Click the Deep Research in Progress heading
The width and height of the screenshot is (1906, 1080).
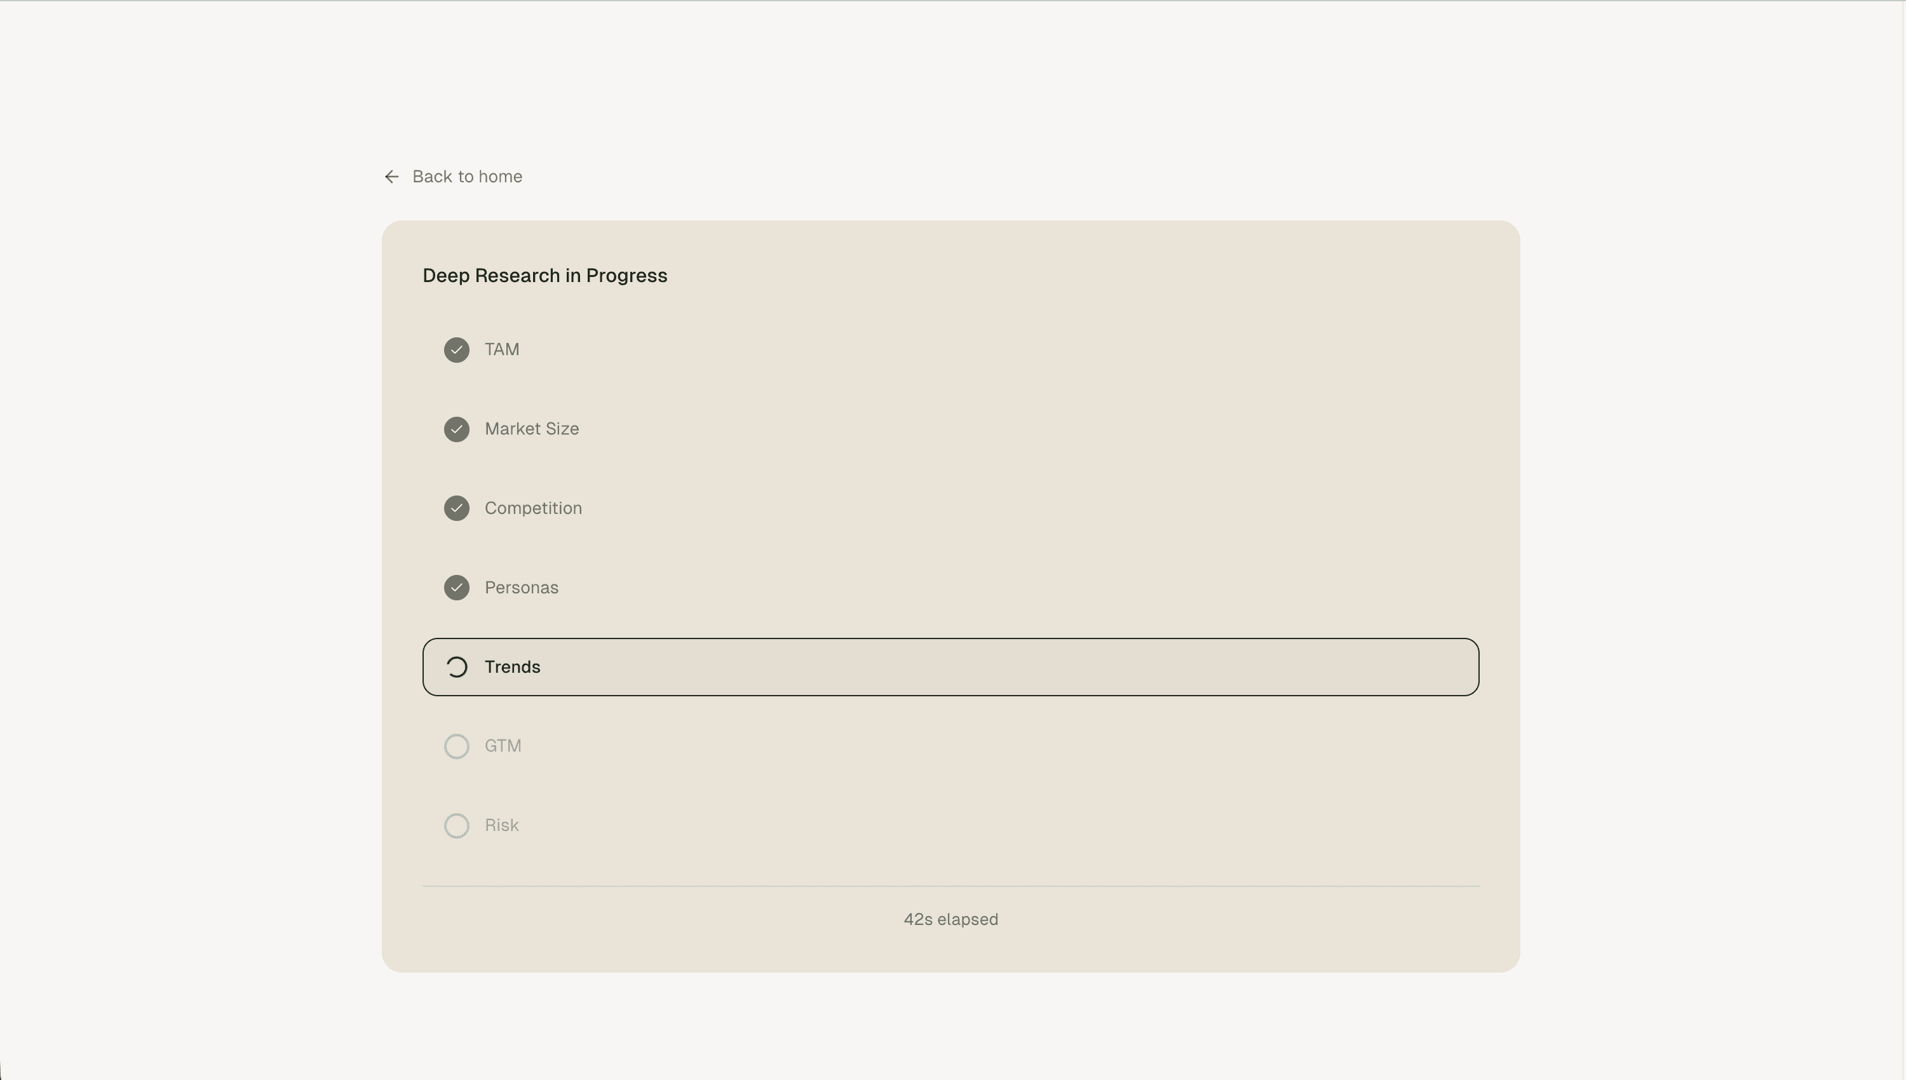(x=545, y=276)
